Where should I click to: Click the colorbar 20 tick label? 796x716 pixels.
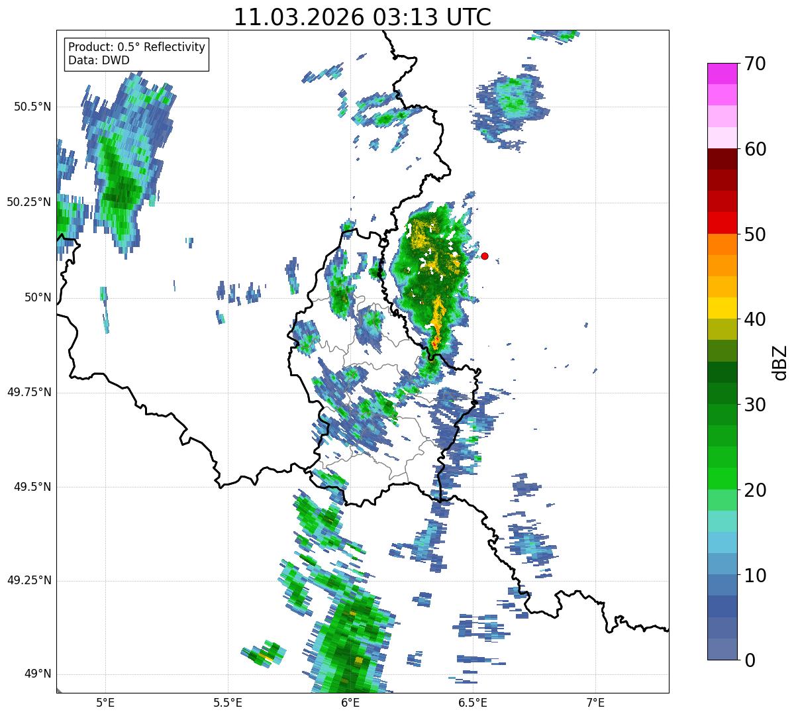click(754, 490)
